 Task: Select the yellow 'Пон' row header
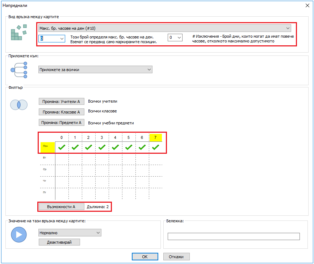coord(47,147)
